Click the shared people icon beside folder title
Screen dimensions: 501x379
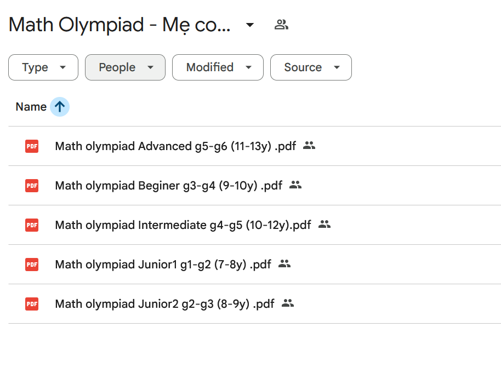[x=281, y=25]
